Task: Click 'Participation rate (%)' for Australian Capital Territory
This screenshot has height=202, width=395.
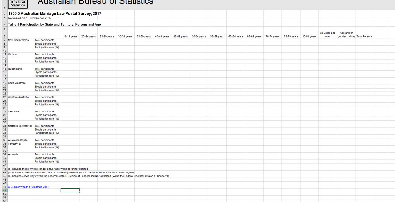Action: pos(47,147)
